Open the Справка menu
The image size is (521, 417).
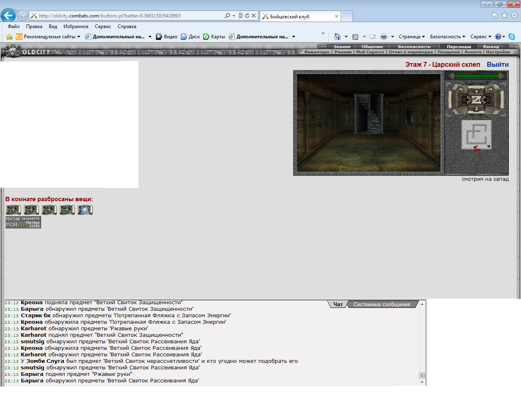click(127, 26)
